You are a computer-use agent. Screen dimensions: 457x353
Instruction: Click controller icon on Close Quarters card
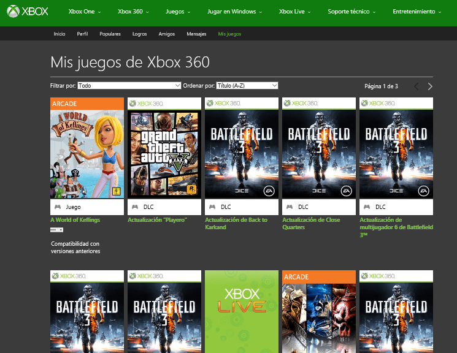pyautogui.click(x=290, y=207)
